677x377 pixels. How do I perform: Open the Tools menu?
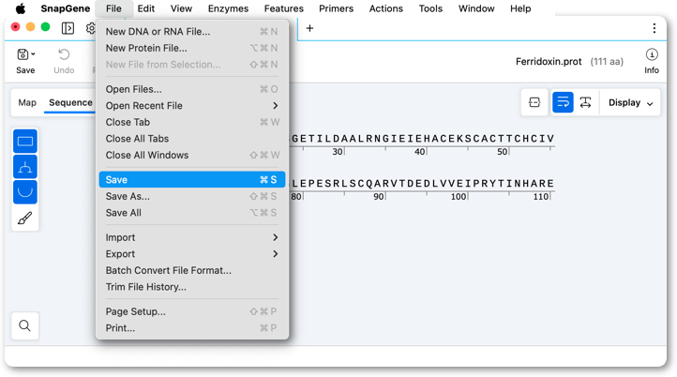coord(430,8)
